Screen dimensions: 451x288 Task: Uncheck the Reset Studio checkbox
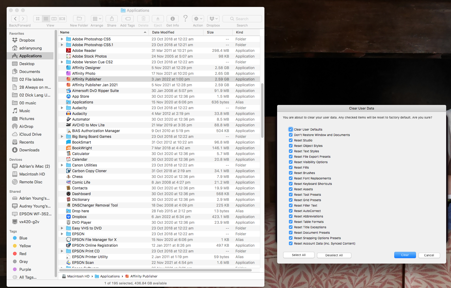[x=291, y=140]
